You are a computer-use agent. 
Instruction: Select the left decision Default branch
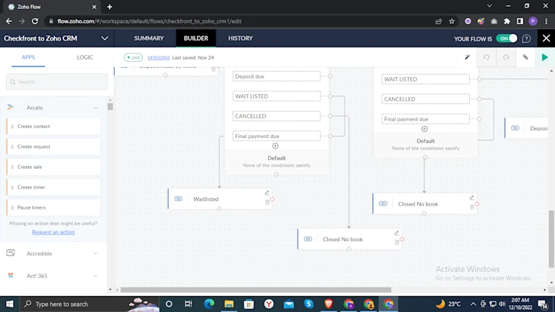(x=277, y=161)
